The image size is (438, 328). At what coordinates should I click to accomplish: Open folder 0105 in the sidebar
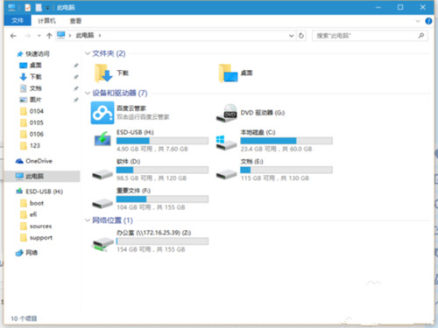37,122
